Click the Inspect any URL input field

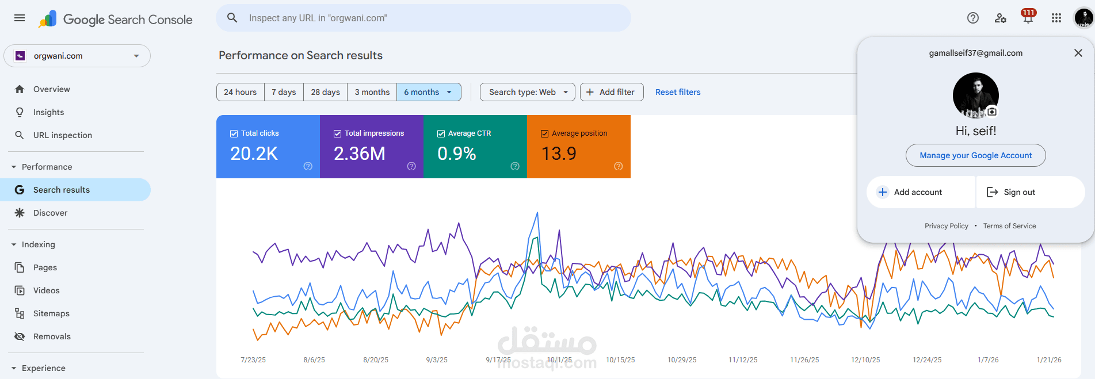coord(423,18)
